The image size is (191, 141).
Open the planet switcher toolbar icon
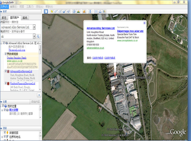coord(84,11)
